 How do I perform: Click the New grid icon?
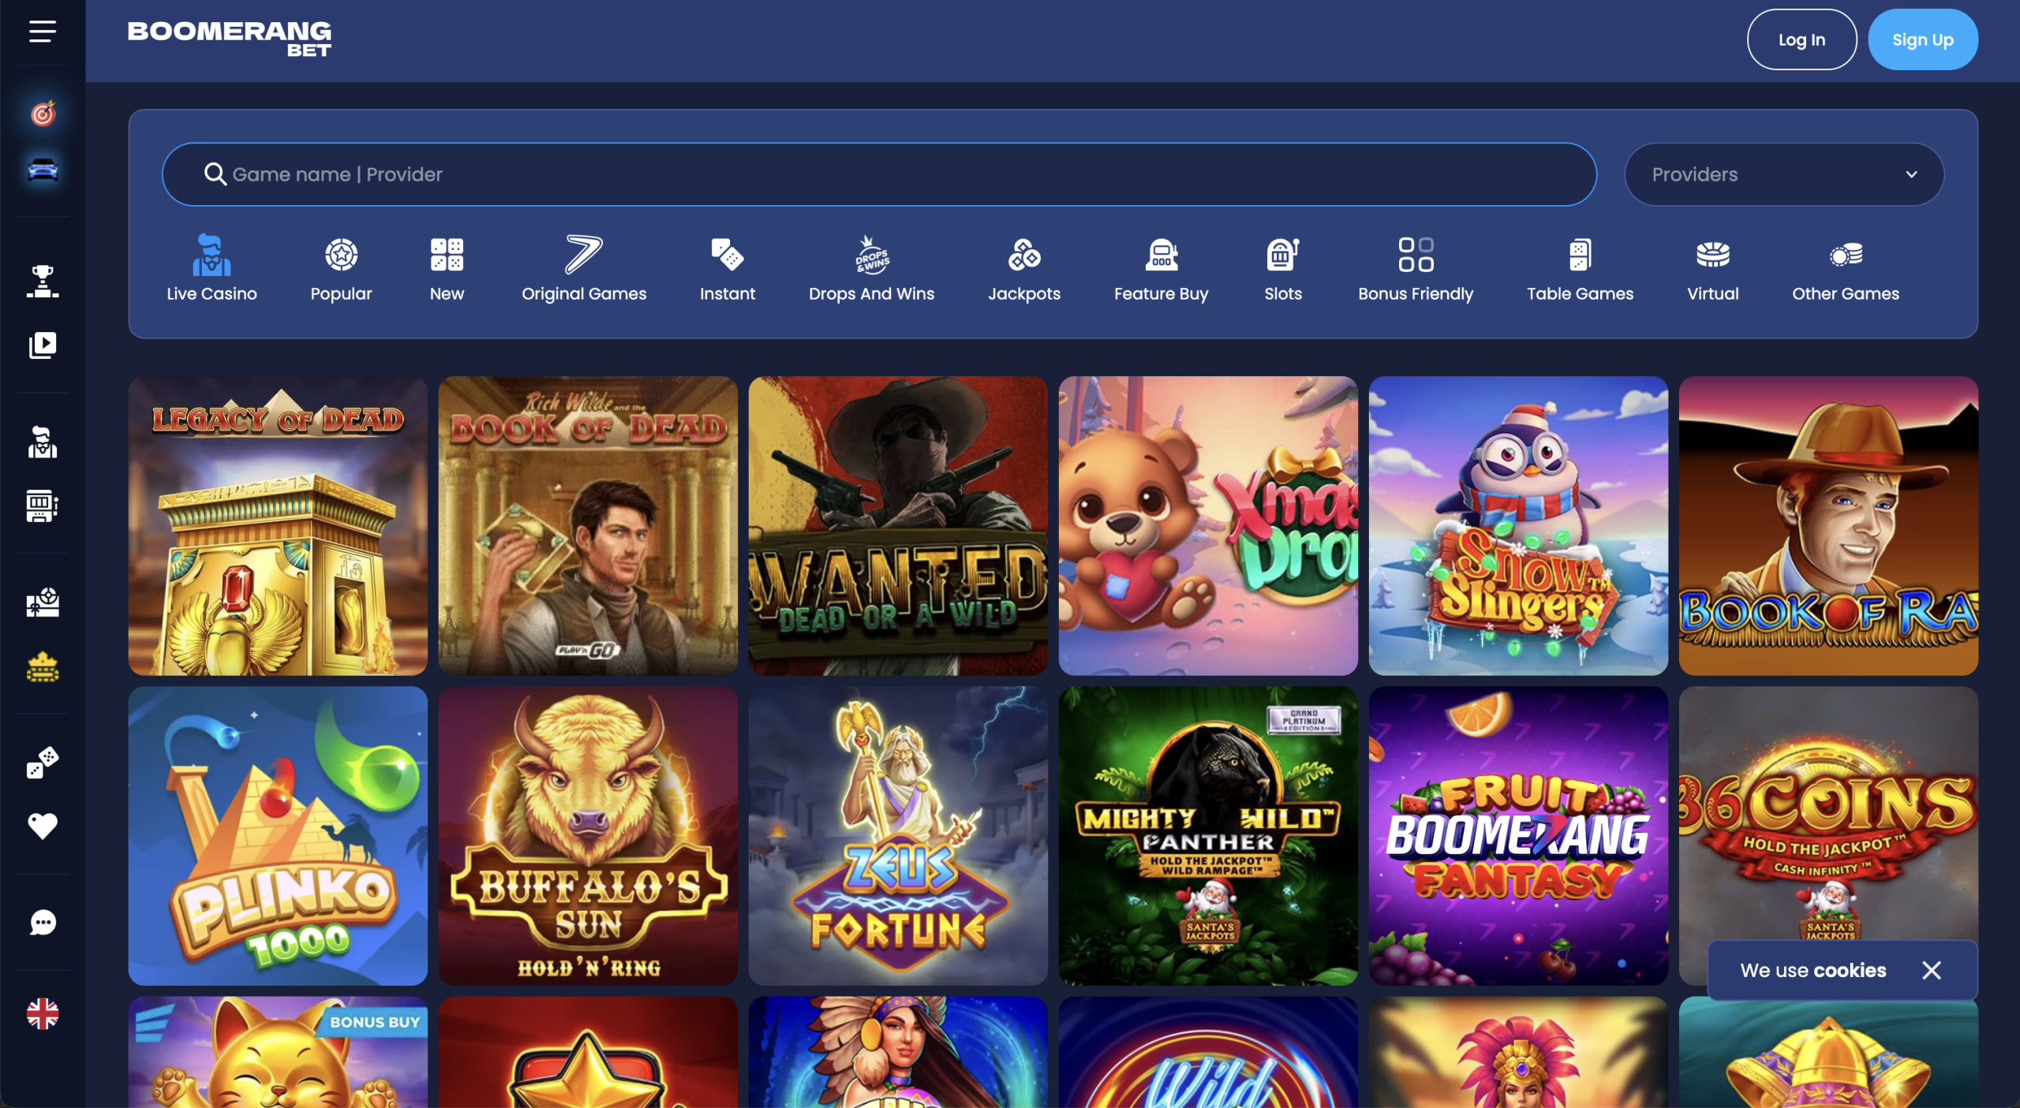point(447,255)
